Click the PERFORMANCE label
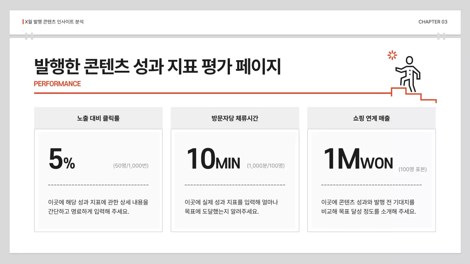Screen dimensions: 470x264 pos(57,84)
